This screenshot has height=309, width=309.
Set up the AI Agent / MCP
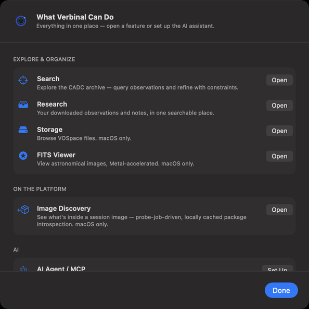[x=277, y=268]
